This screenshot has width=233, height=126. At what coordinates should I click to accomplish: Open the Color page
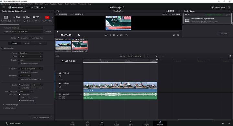pyautogui.click(x=131, y=123)
